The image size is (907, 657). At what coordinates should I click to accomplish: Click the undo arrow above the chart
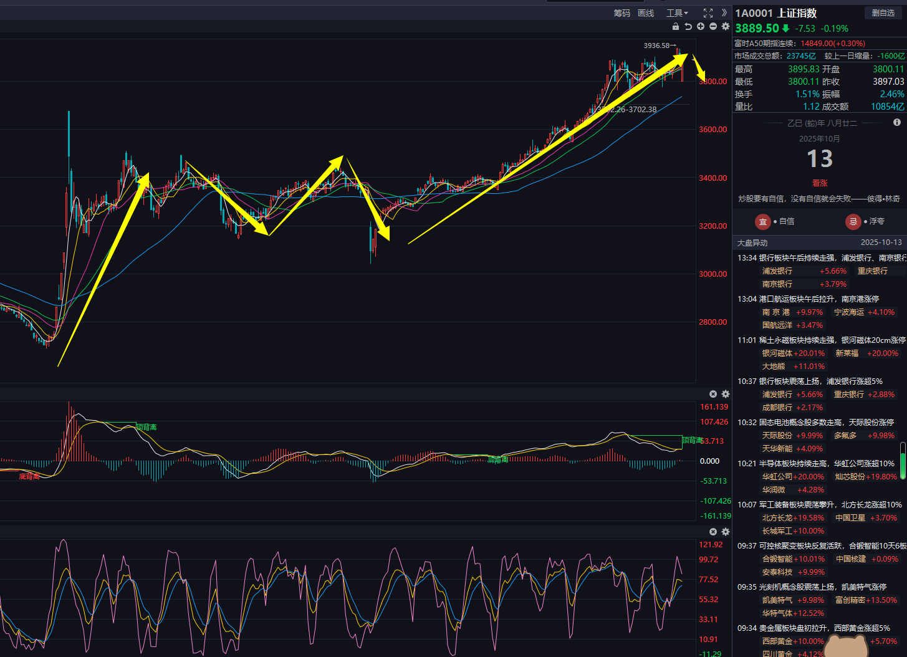point(688,26)
